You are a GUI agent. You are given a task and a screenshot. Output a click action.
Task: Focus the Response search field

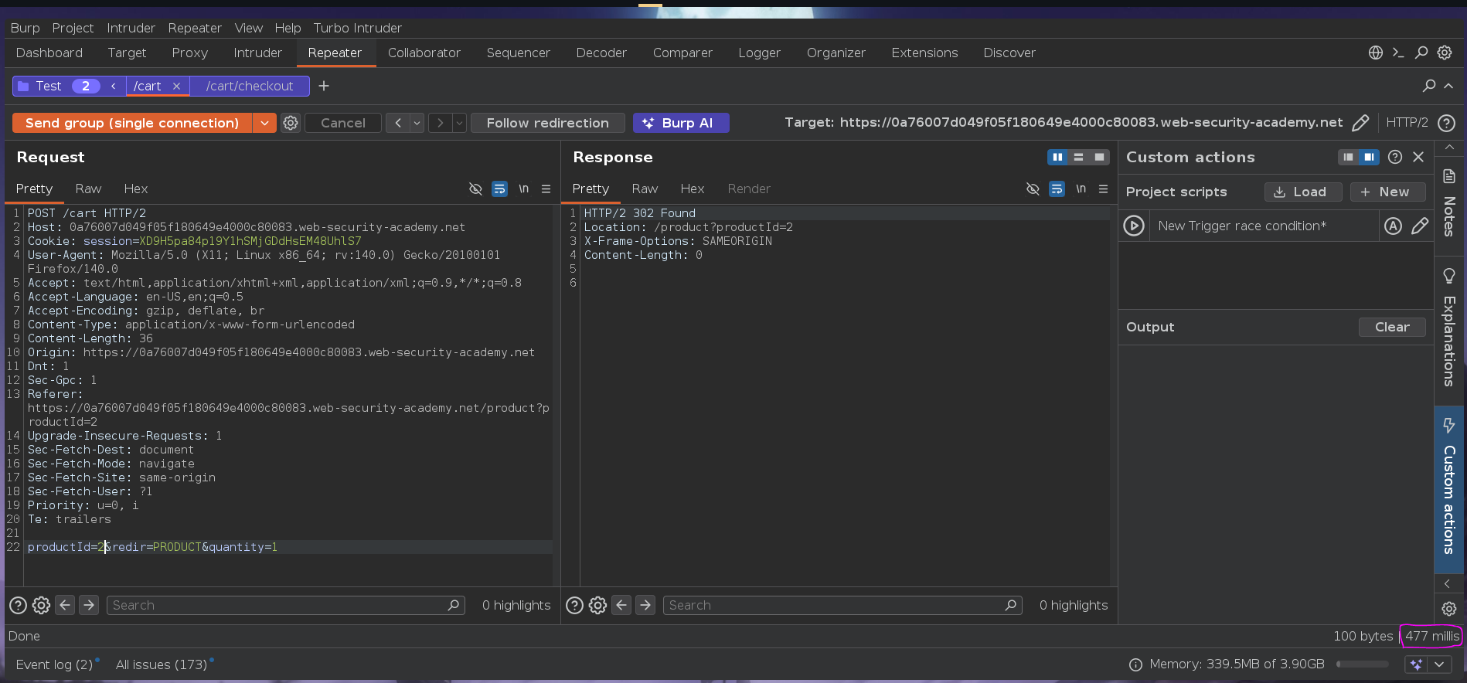[x=842, y=605]
